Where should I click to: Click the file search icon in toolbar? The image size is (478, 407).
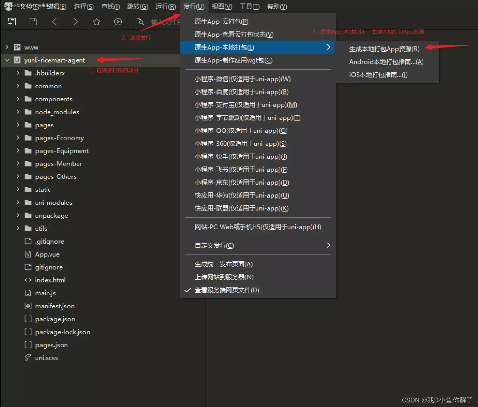pos(140,22)
